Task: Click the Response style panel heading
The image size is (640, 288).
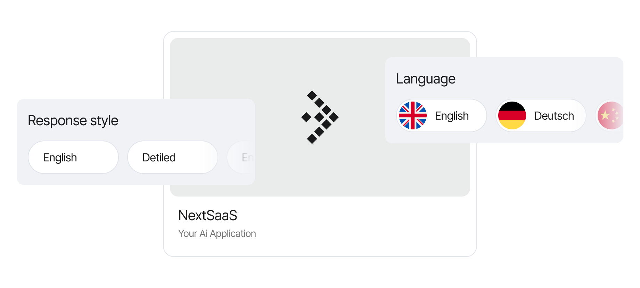Action: pyautogui.click(x=73, y=121)
